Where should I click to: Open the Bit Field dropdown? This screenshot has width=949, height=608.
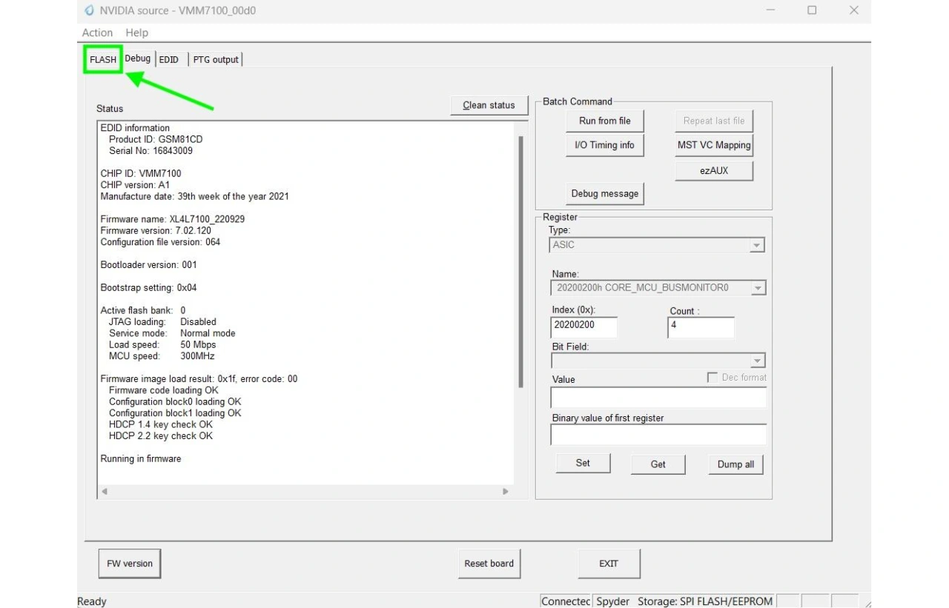pyautogui.click(x=757, y=360)
